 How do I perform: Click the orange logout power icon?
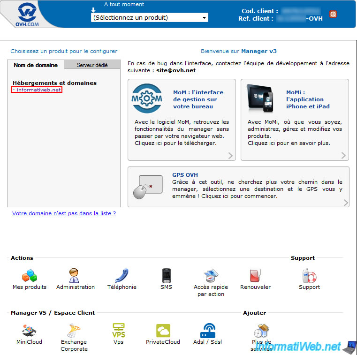click(x=333, y=14)
